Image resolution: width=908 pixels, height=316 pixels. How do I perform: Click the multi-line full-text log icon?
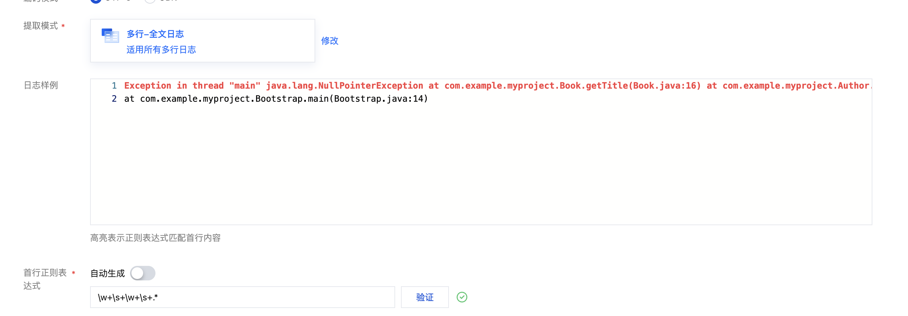pos(110,36)
